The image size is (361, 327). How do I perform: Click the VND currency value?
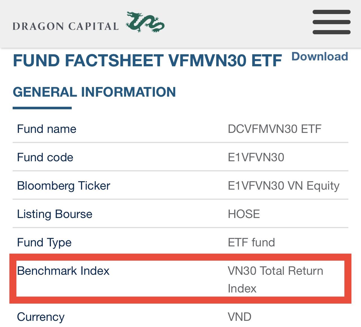[x=240, y=317]
